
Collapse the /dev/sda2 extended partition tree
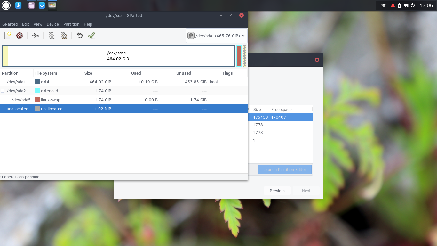pyautogui.click(x=3, y=91)
